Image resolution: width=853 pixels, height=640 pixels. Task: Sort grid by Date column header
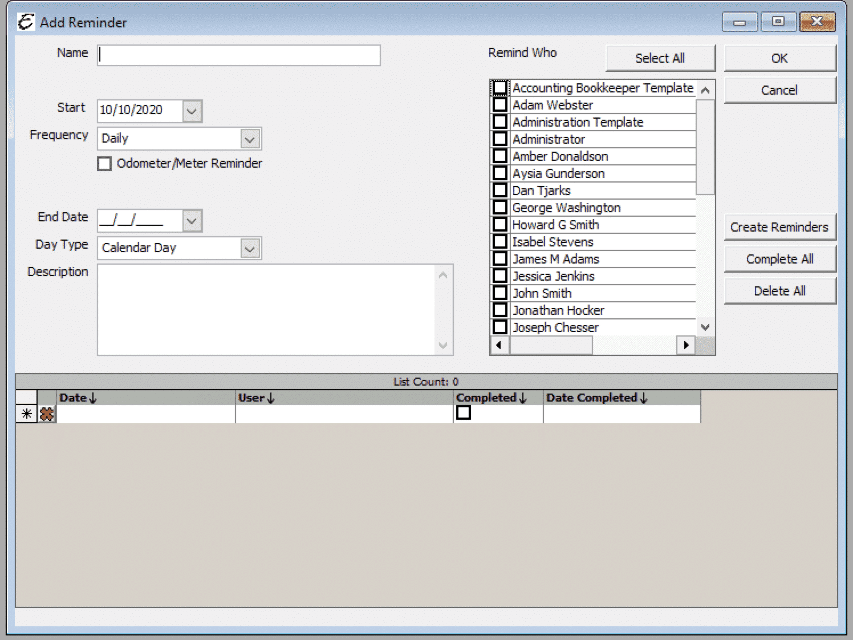(78, 398)
